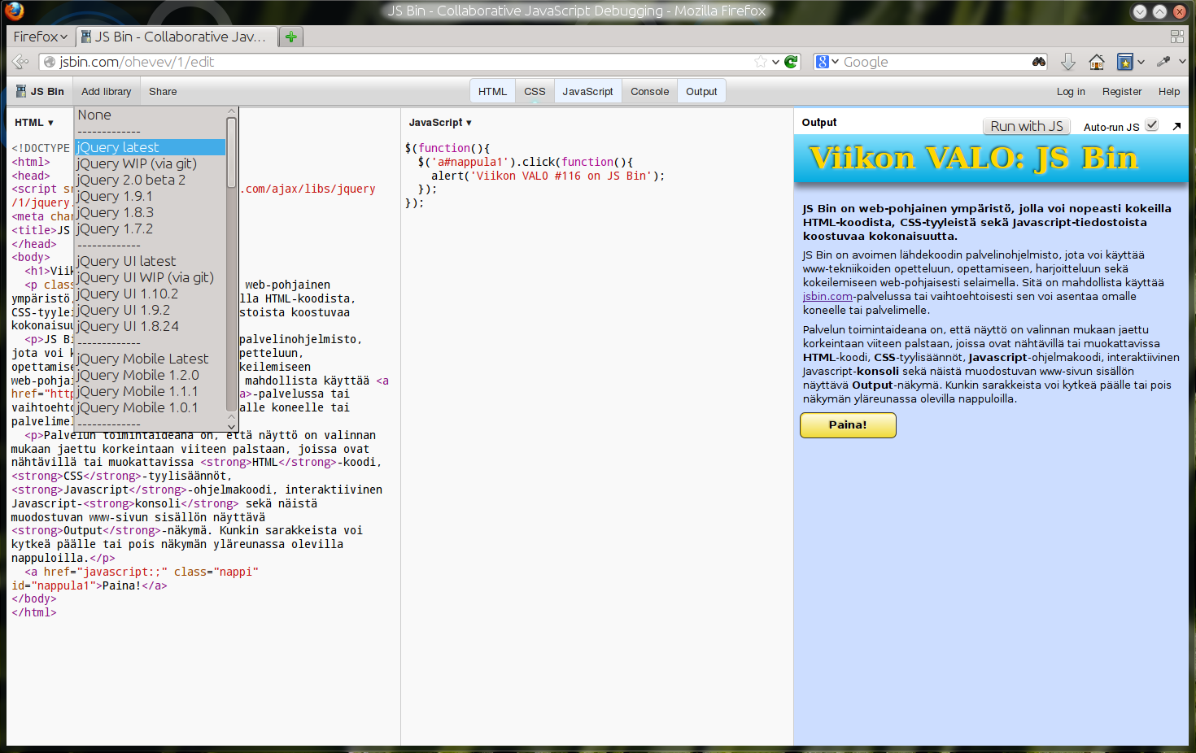Click the search binoculars icon

1039,62
